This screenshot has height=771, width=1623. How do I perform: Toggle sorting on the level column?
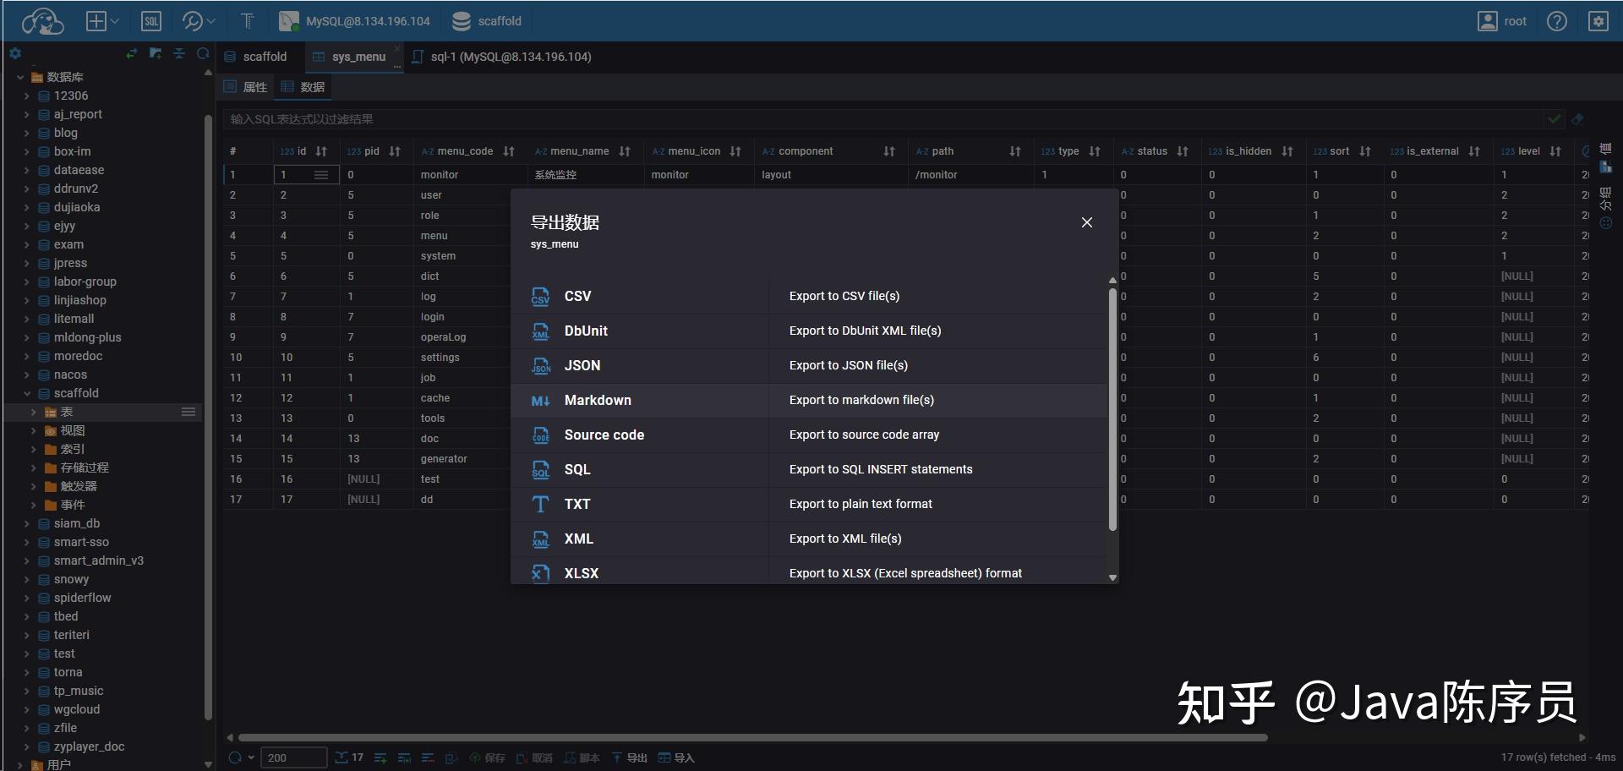tap(1555, 151)
